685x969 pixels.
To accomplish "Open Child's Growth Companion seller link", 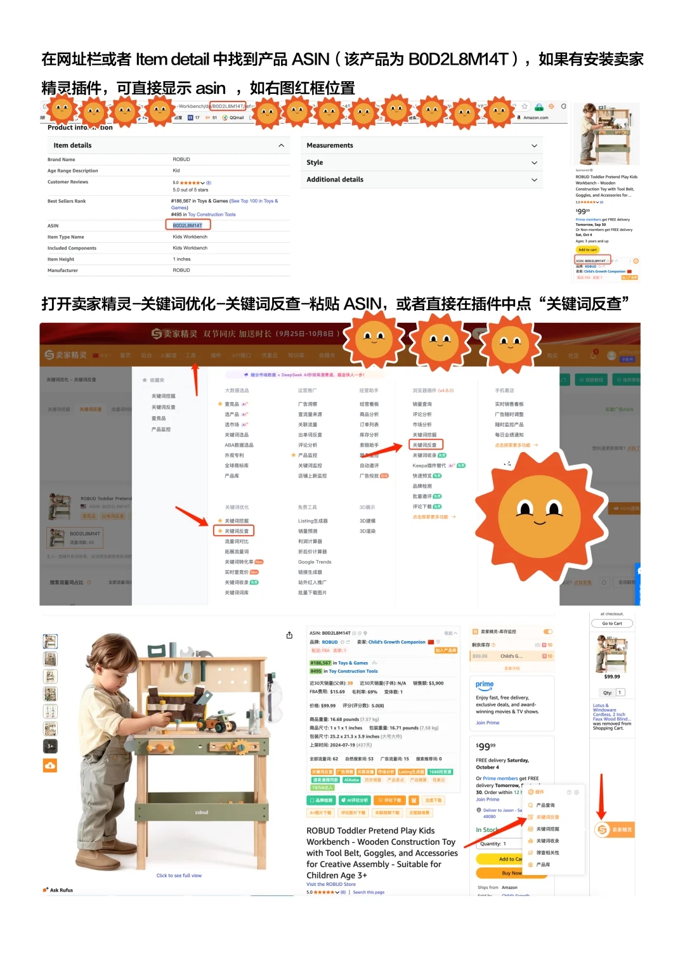I will point(397,642).
